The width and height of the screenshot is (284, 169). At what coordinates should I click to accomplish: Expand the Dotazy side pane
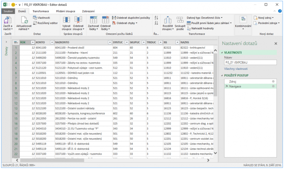[x=6, y=42]
